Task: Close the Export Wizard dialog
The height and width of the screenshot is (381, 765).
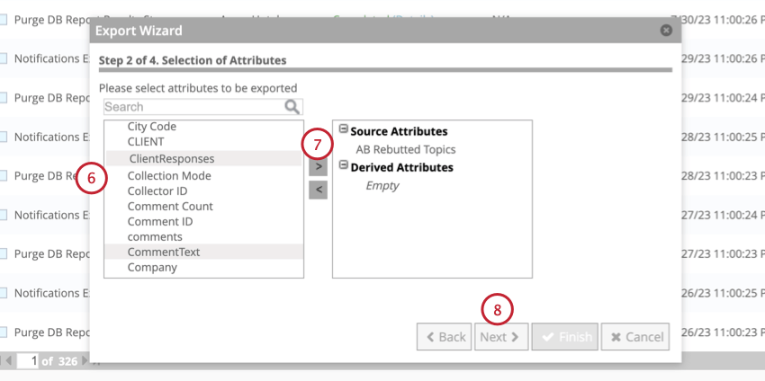Action: pos(666,31)
